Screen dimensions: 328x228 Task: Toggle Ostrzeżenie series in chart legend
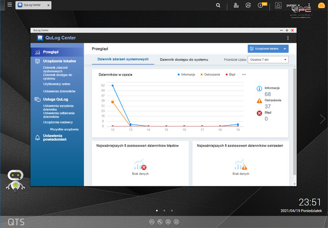(x=210, y=75)
